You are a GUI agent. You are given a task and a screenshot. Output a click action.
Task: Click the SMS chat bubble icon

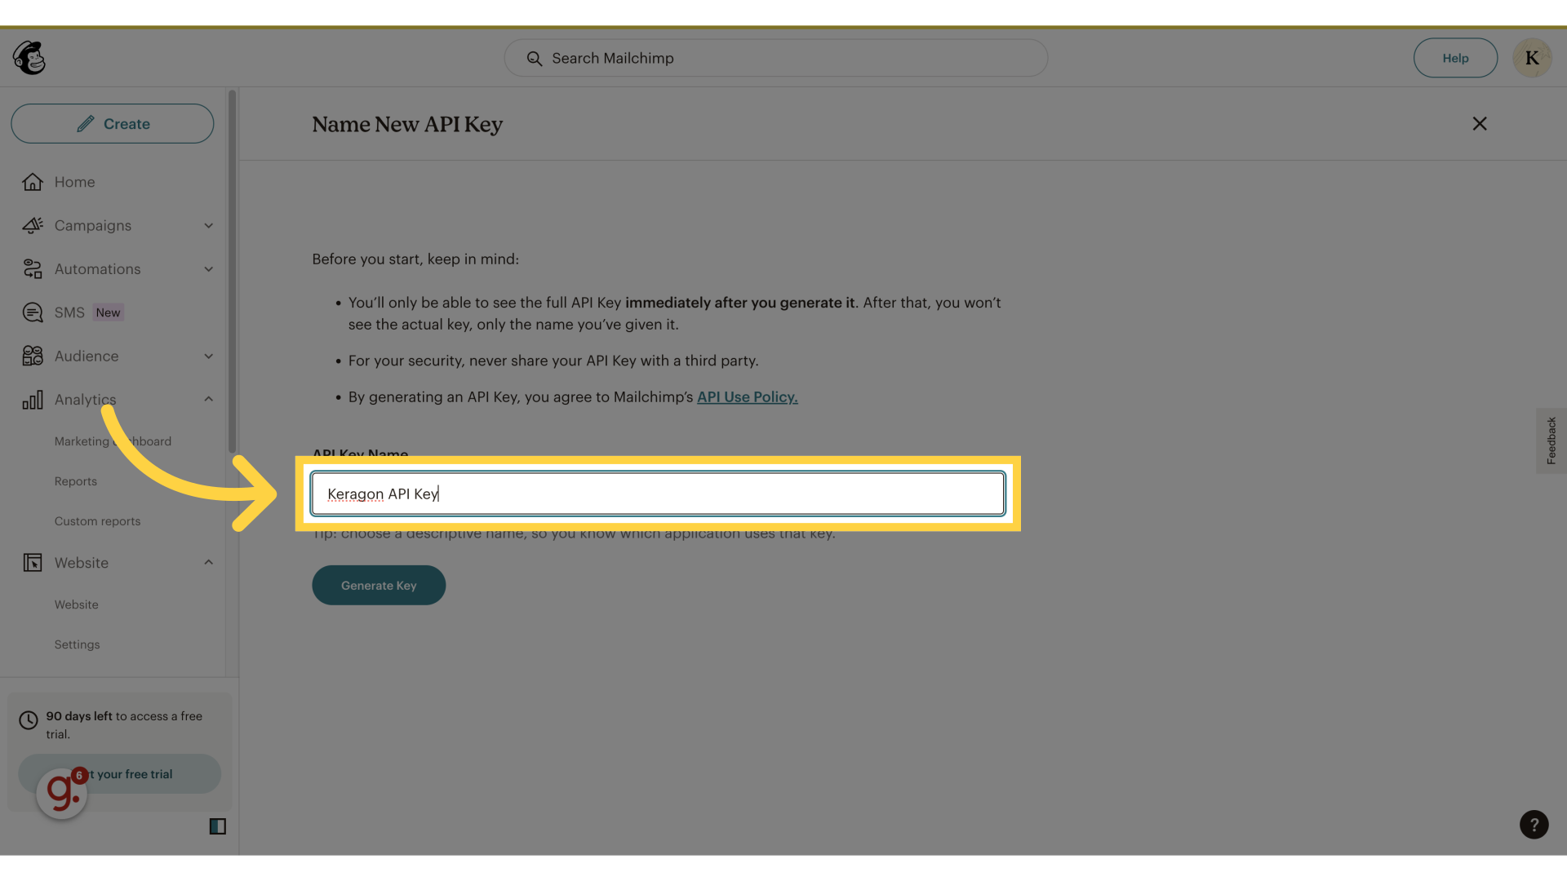33,312
